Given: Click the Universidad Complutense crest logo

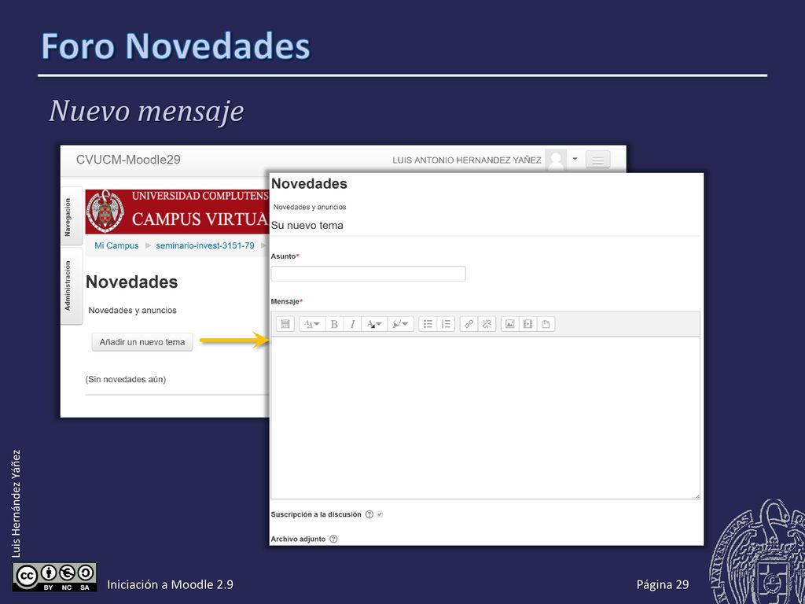Looking at the screenshot, I should pos(105,212).
